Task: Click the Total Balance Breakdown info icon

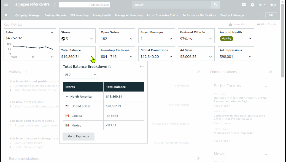Action: 110,67
